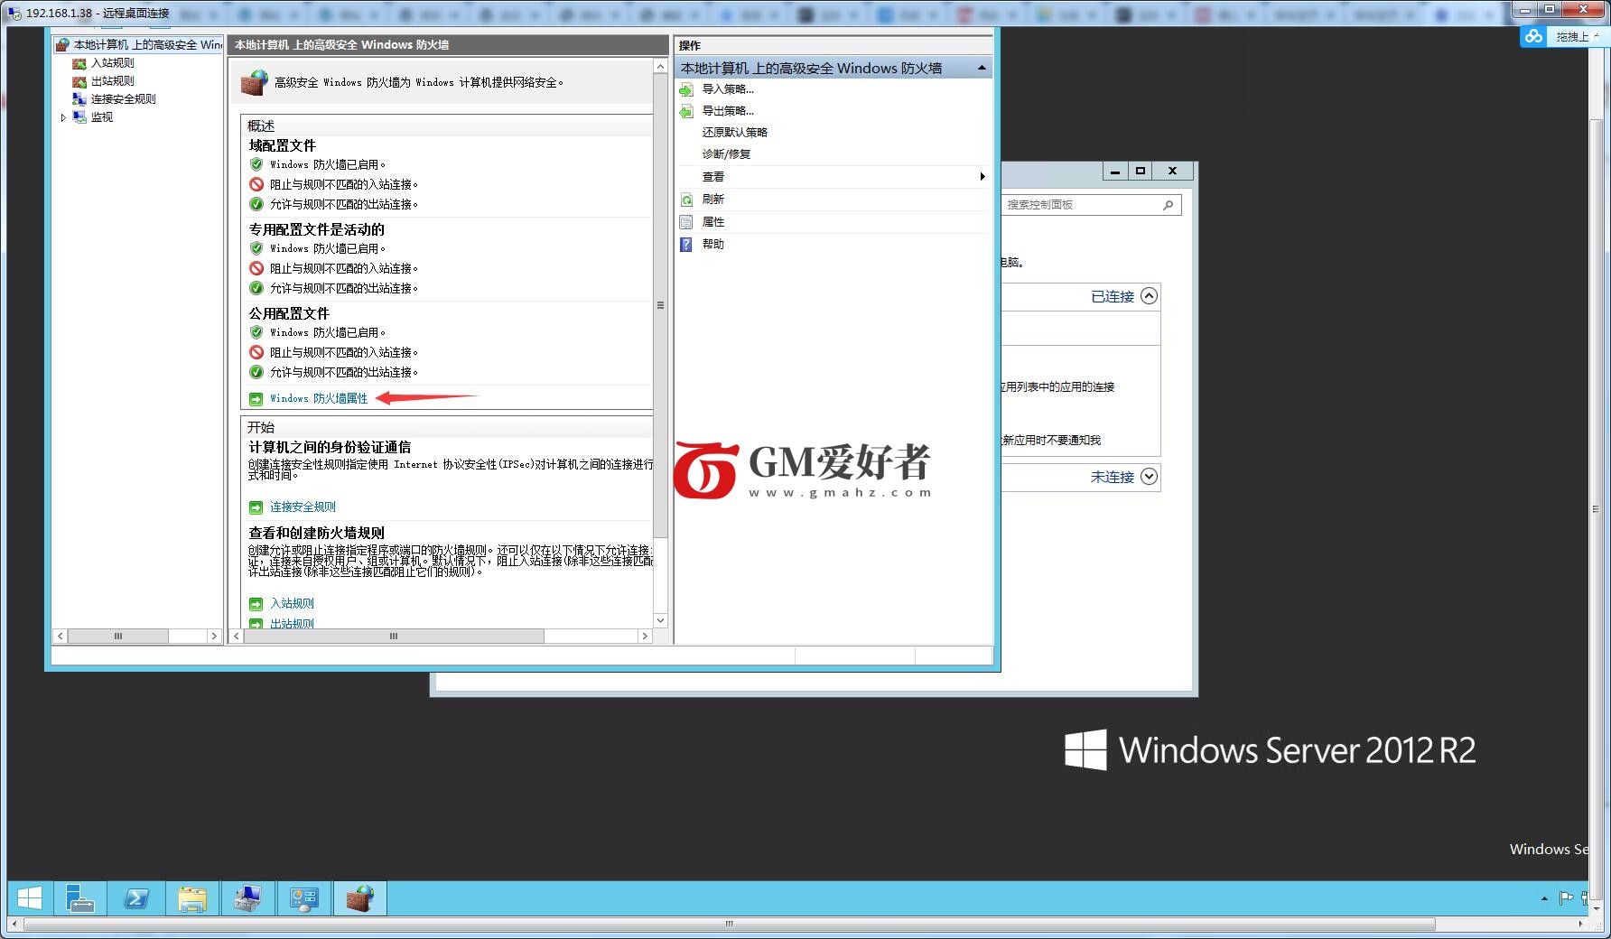
Task: Click the center pane vertical scrollbar thumb
Action: (x=660, y=306)
